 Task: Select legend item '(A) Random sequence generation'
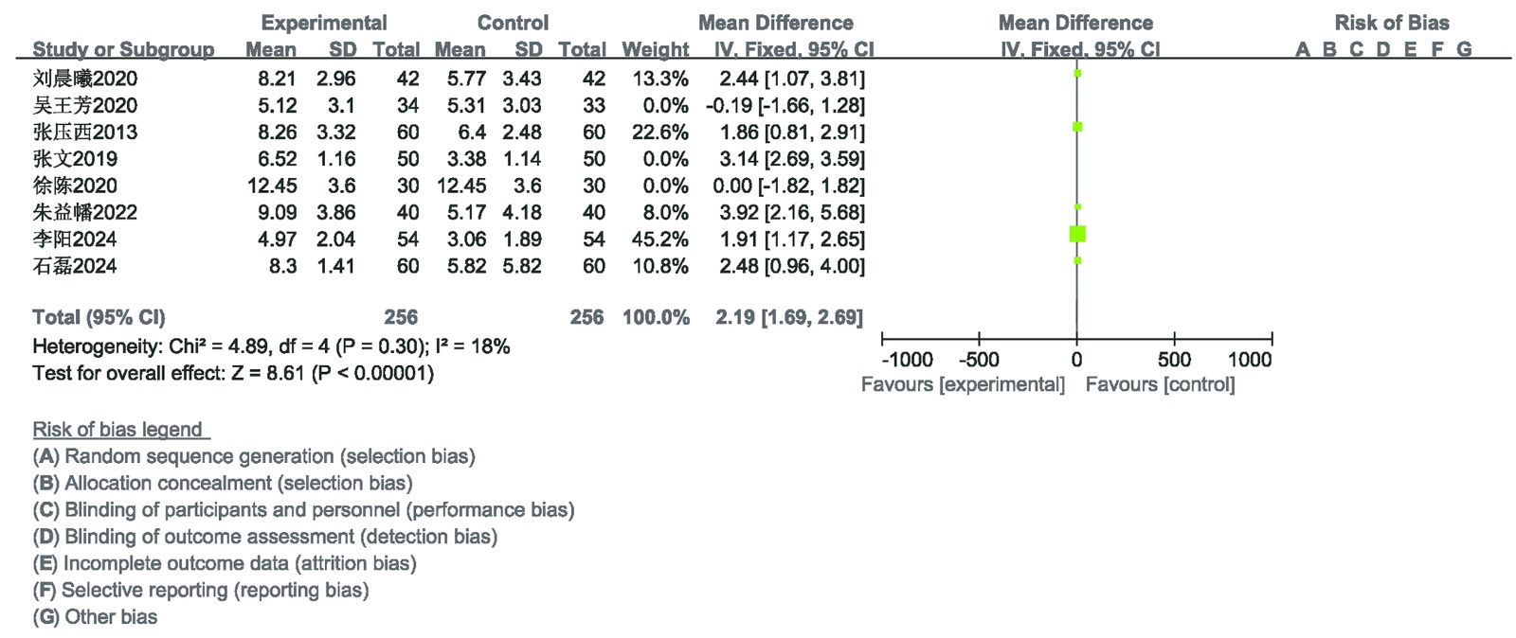click(x=254, y=456)
